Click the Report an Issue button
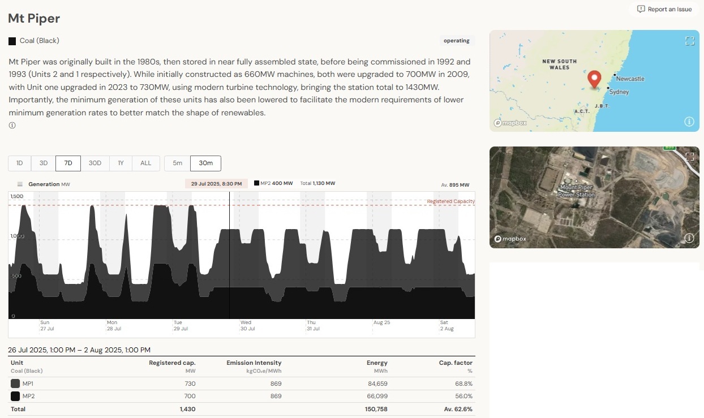This screenshot has height=418, width=704. (664, 9)
